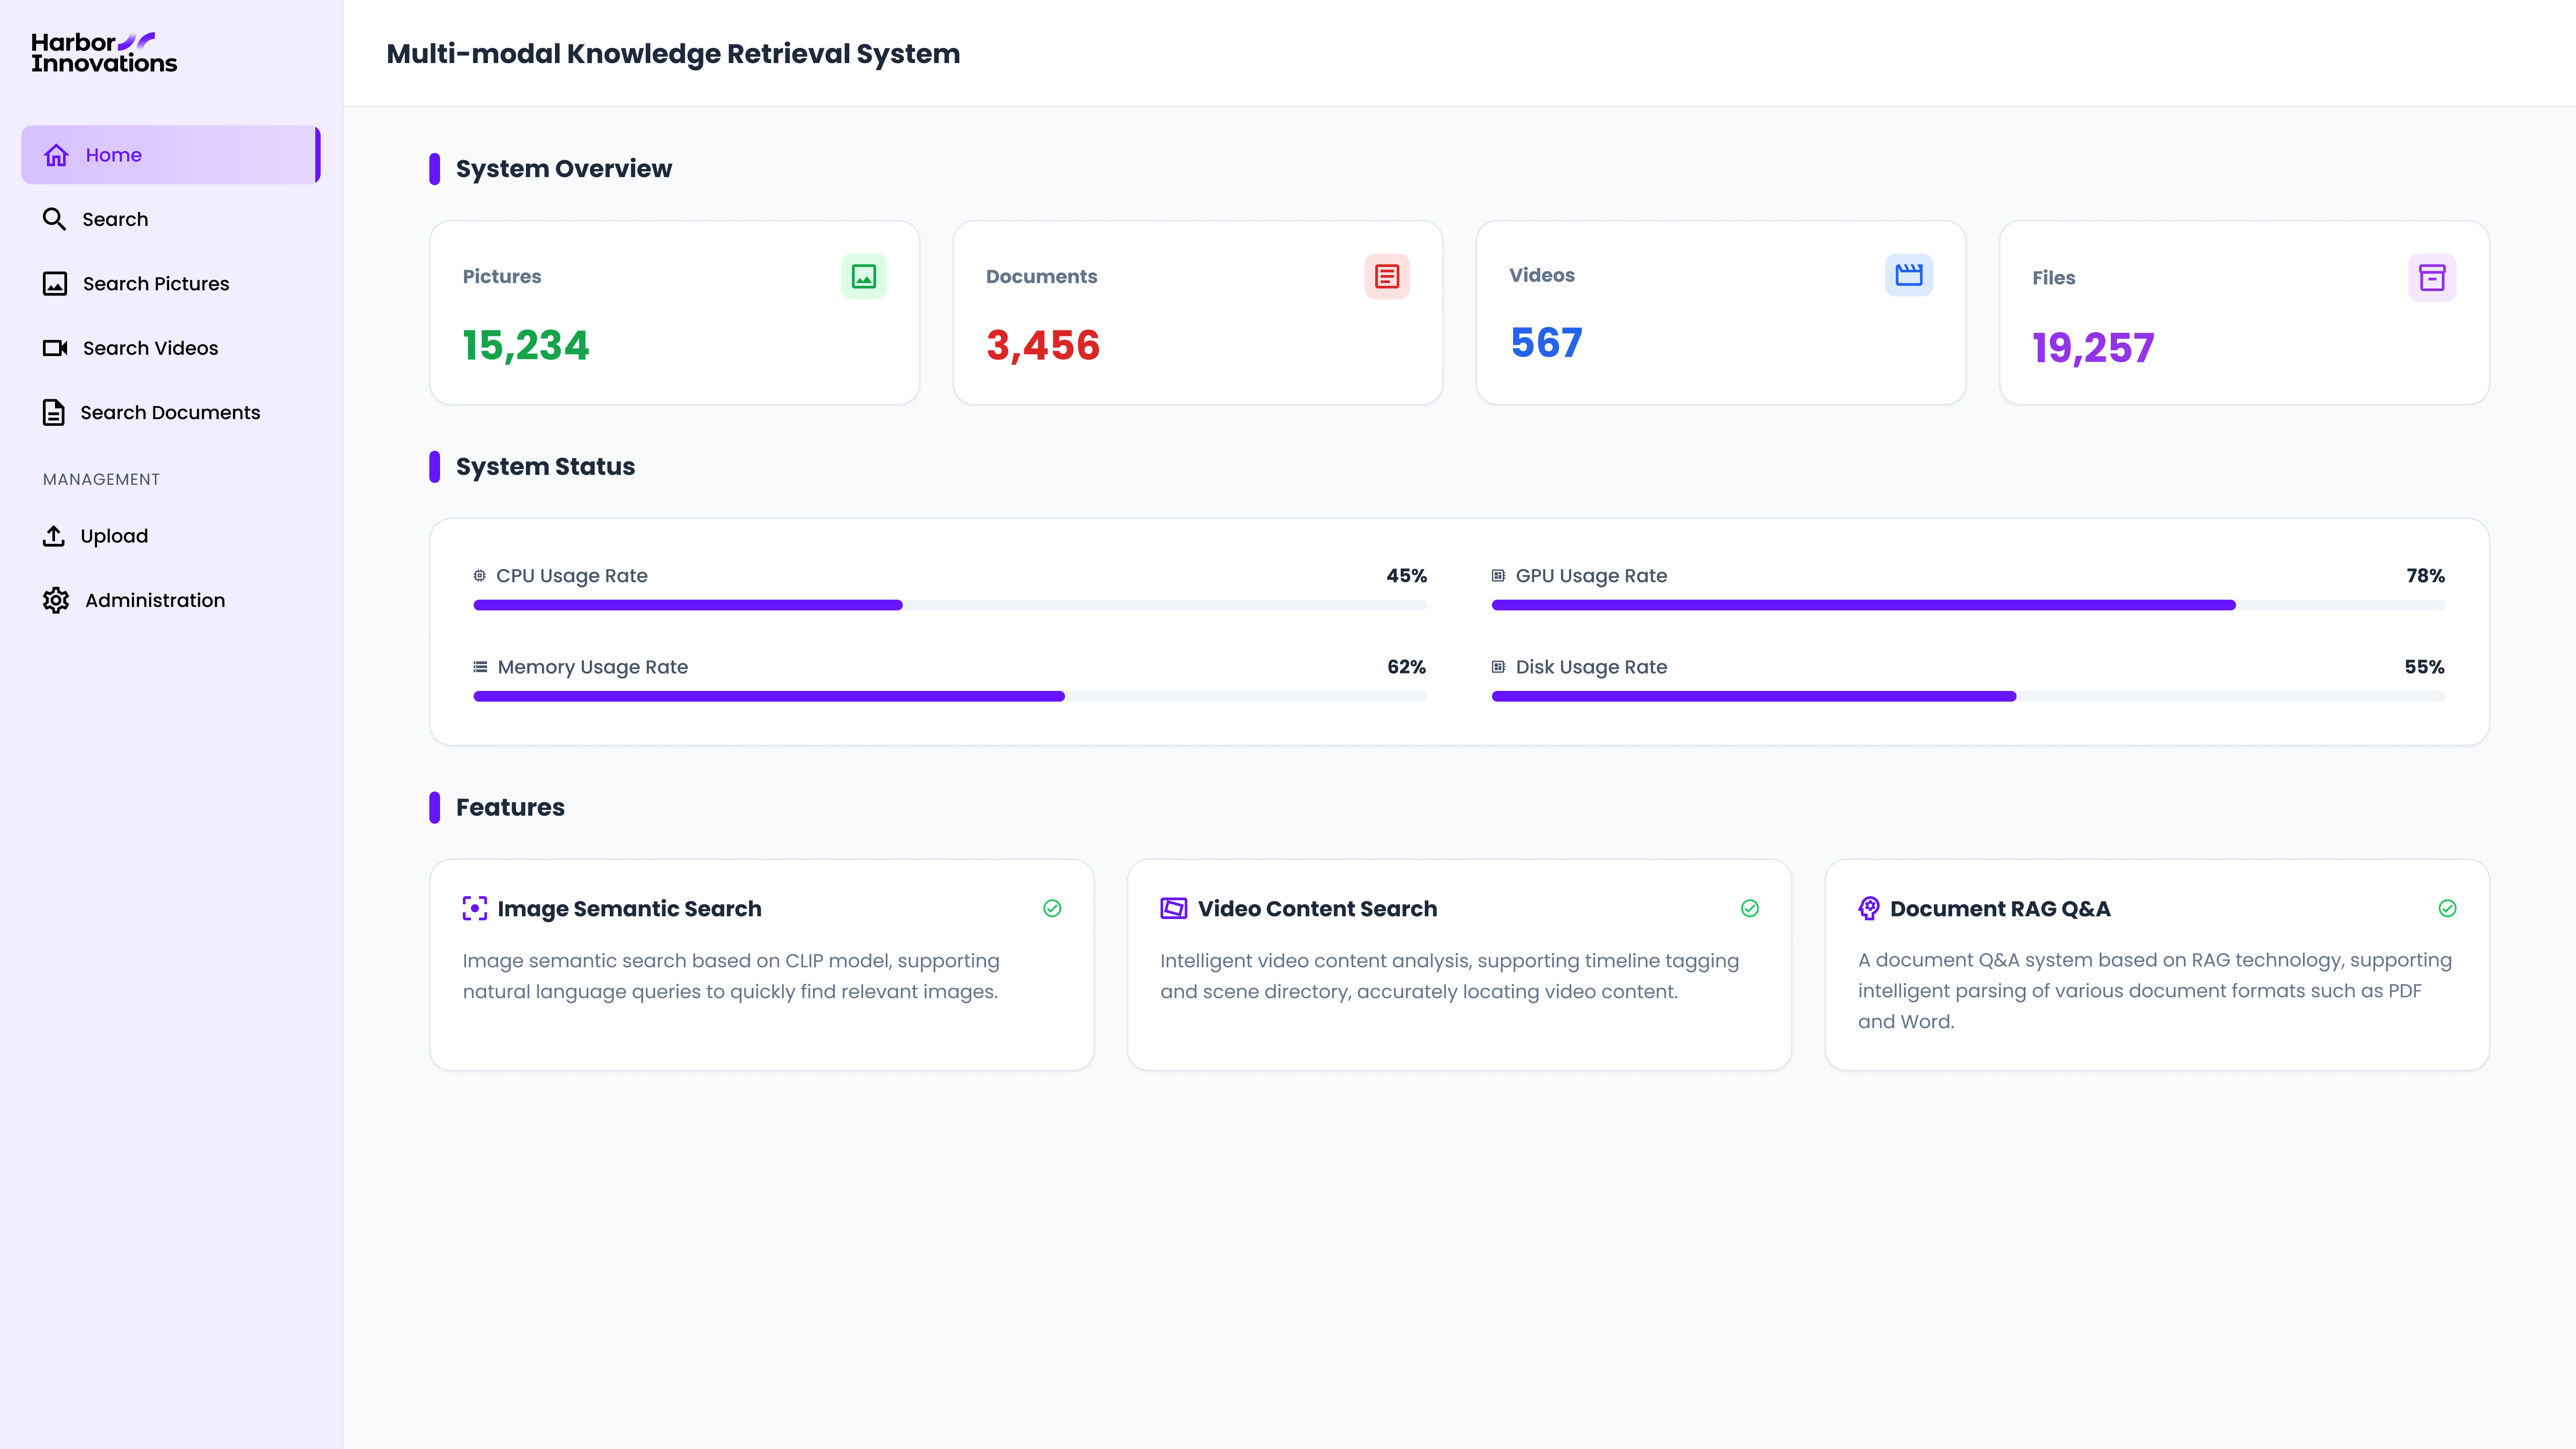Click the GPU Usage Rate icon
Viewport: 2576px width, 1449px height.
[1498, 575]
